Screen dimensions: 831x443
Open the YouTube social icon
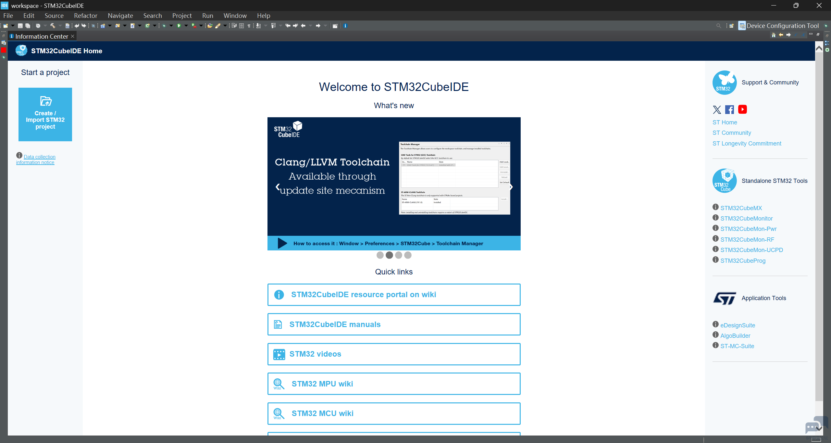742,109
